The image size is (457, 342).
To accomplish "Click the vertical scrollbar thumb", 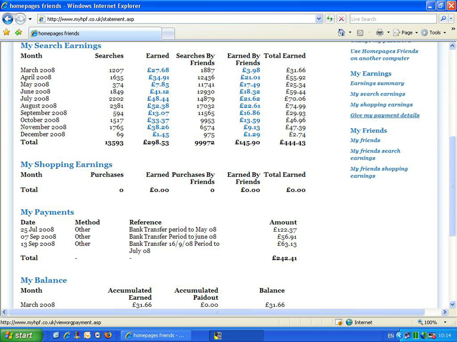I will pyautogui.click(x=452, y=186).
